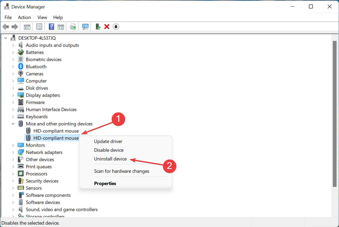The height and width of the screenshot is (227, 339).
Task: Choose Uninstall device from context menu
Action: (x=110, y=159)
